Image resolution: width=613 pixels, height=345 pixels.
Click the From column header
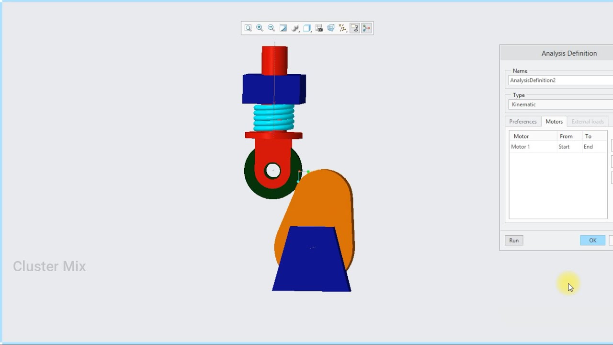569,137
